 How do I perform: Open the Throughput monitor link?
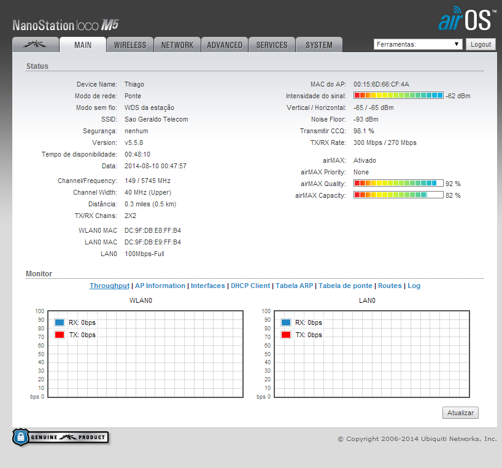click(x=109, y=286)
